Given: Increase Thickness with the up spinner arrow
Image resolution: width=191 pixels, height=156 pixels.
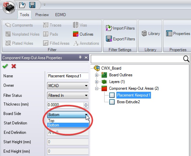Looking at the screenshot, I should [86, 104].
